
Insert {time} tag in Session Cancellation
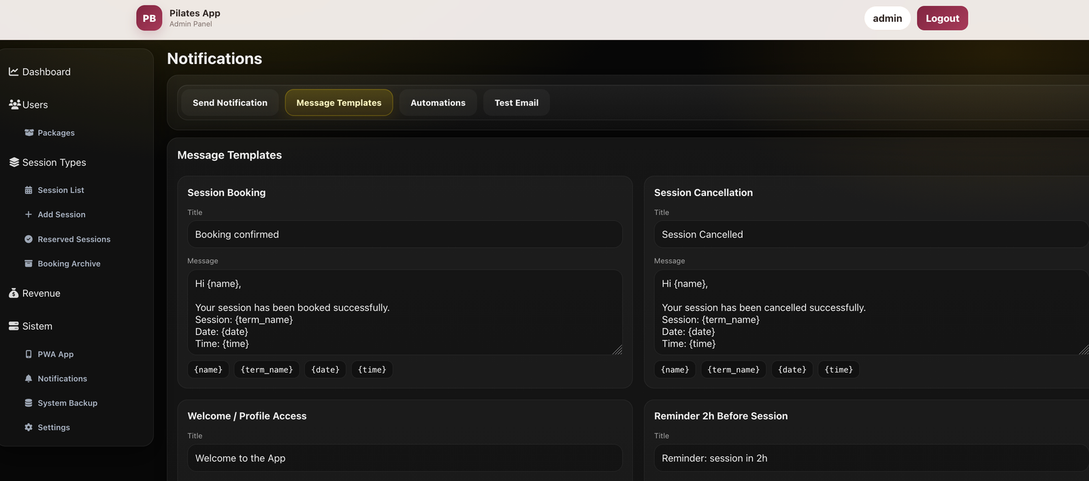pyautogui.click(x=839, y=369)
